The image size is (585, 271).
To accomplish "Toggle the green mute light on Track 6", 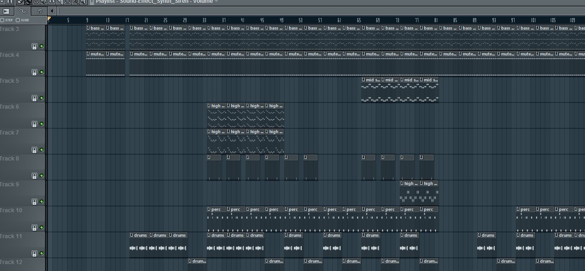I will point(42,124).
